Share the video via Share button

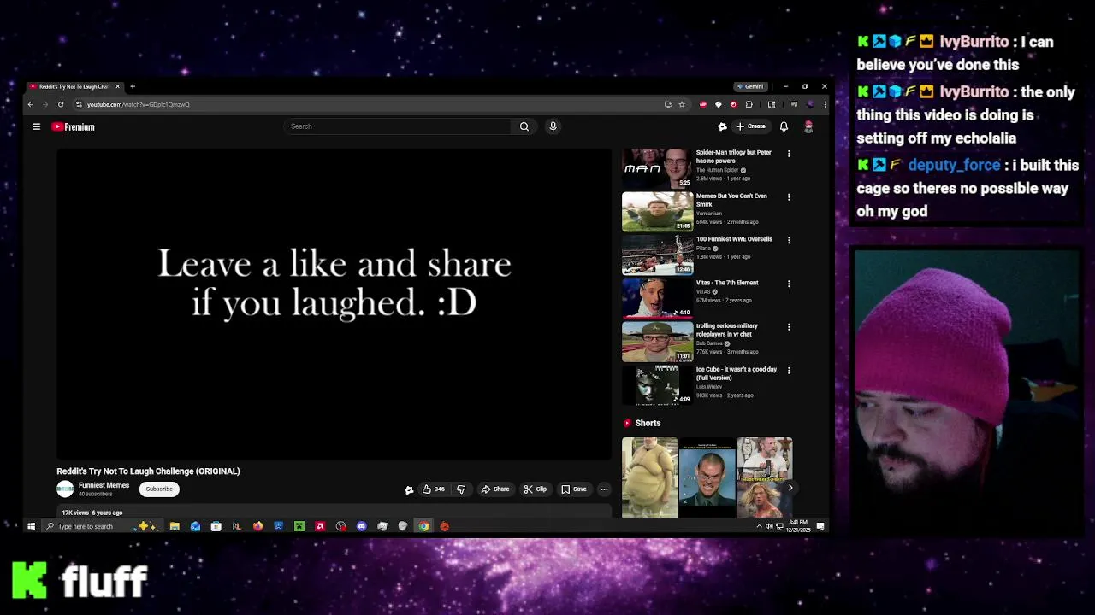point(495,489)
